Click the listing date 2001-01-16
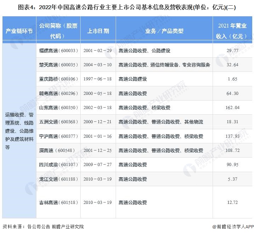The image size is (254, 234). click(98, 136)
